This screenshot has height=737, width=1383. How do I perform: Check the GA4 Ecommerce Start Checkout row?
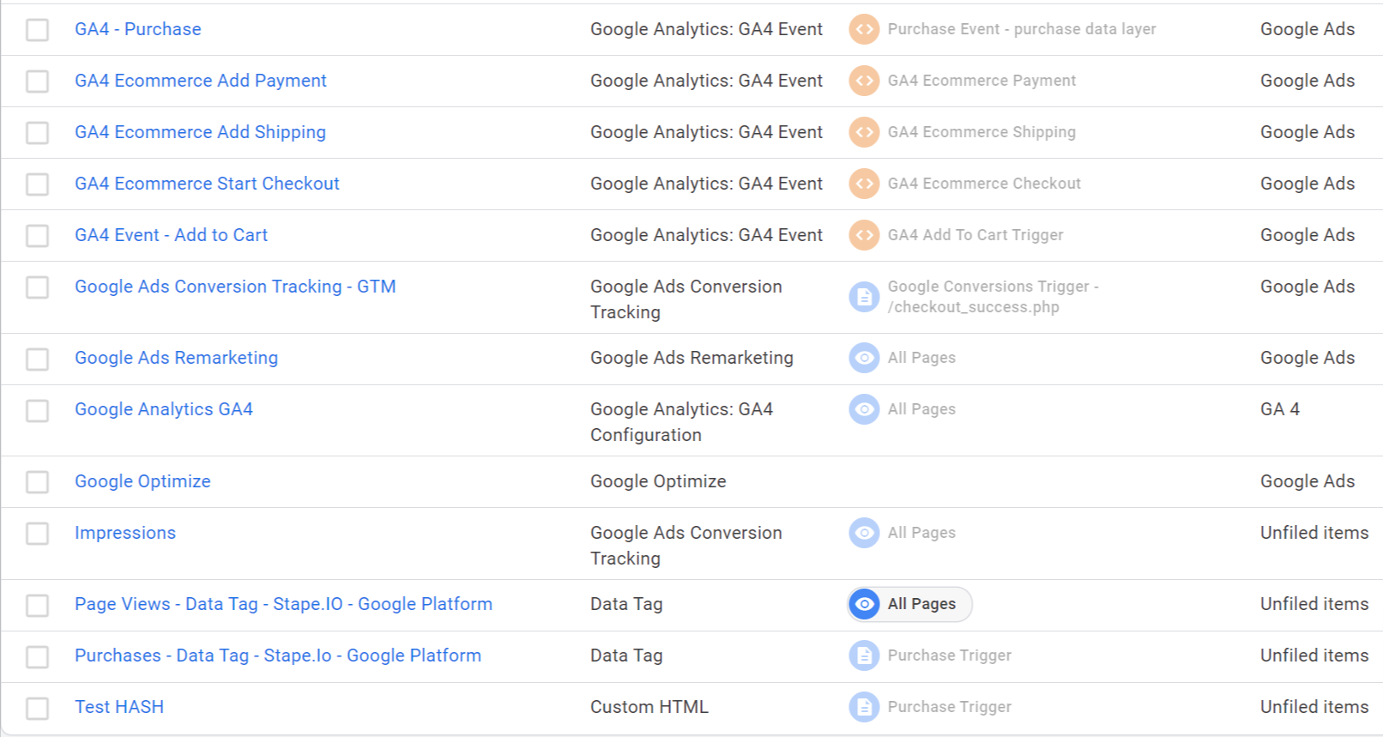click(x=37, y=184)
